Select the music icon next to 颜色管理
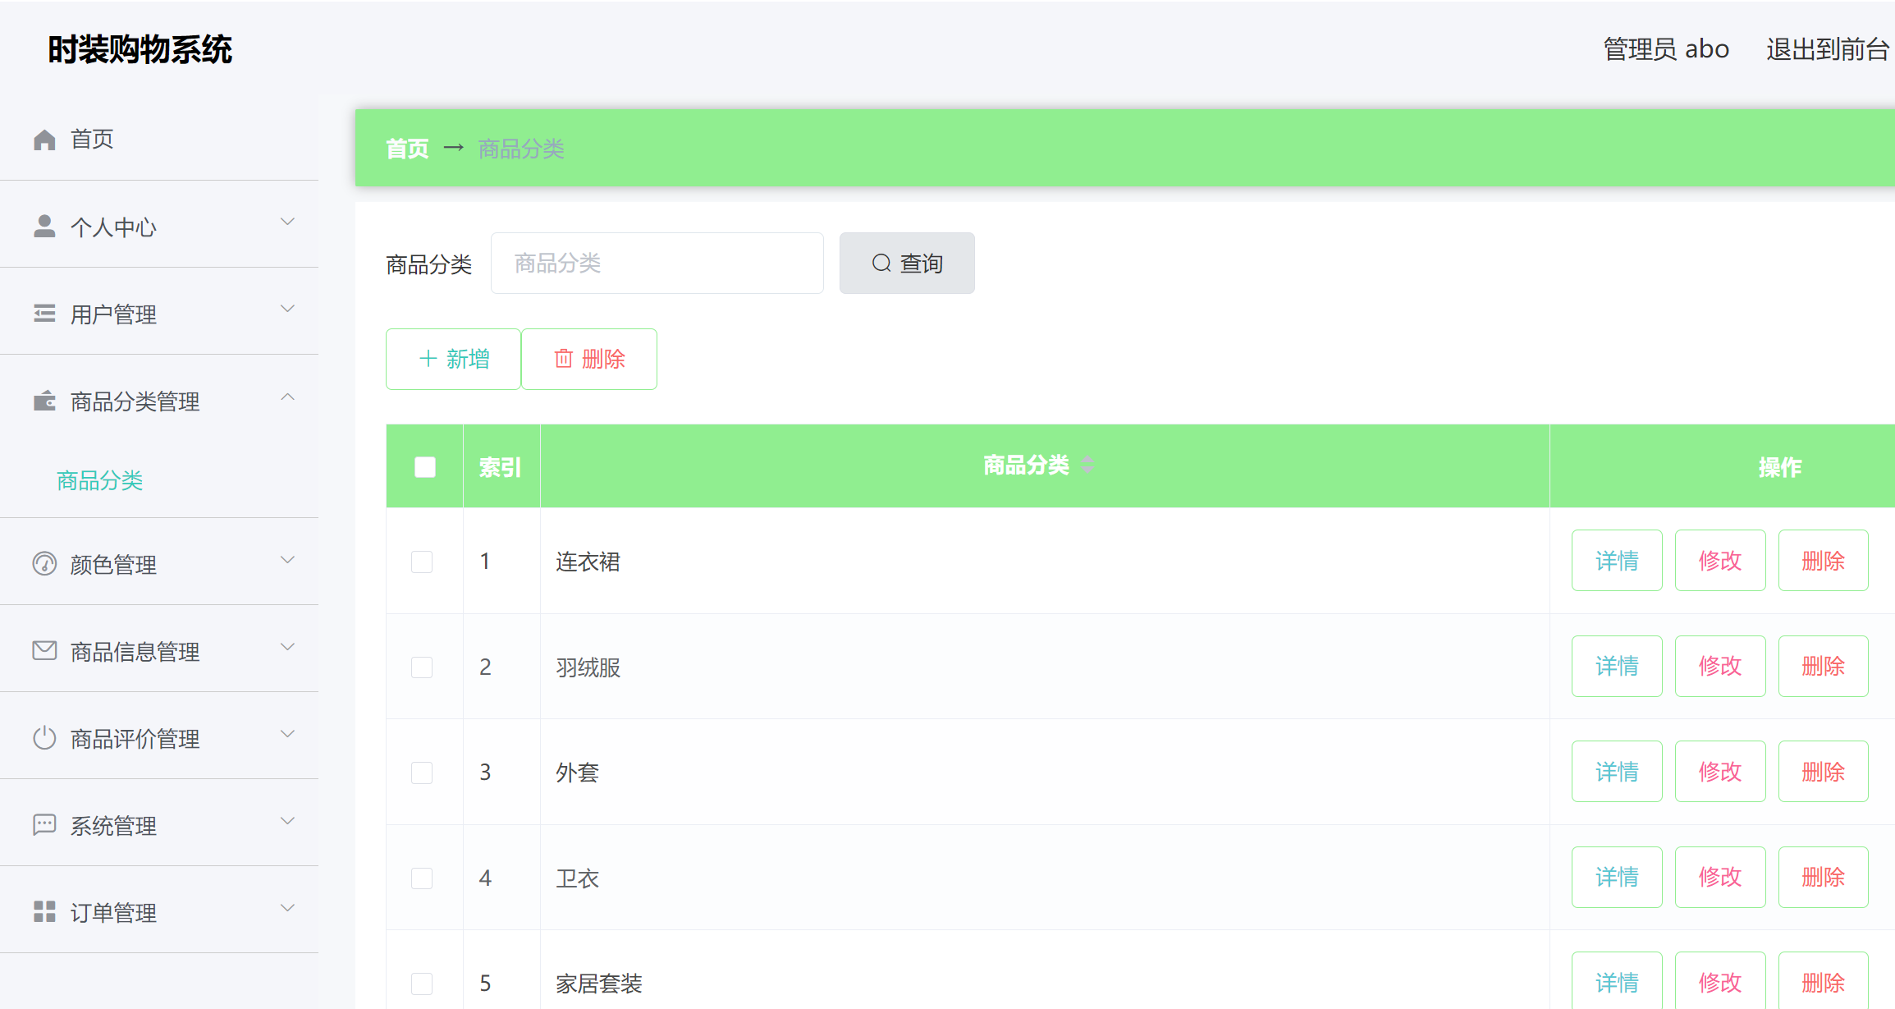Viewport: 1895px width, 1009px height. 44,563
